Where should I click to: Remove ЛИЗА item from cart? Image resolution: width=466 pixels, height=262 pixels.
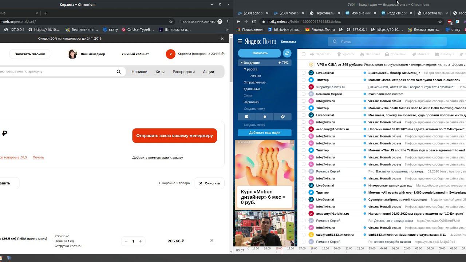pyautogui.click(x=212, y=241)
